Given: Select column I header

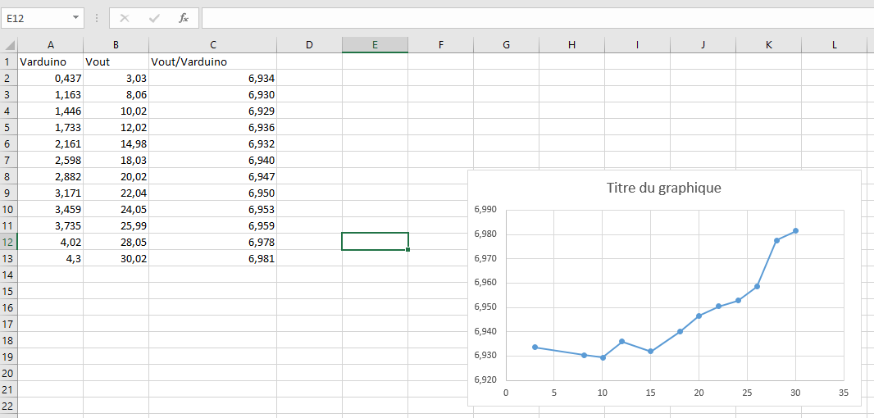Looking at the screenshot, I should [x=637, y=45].
